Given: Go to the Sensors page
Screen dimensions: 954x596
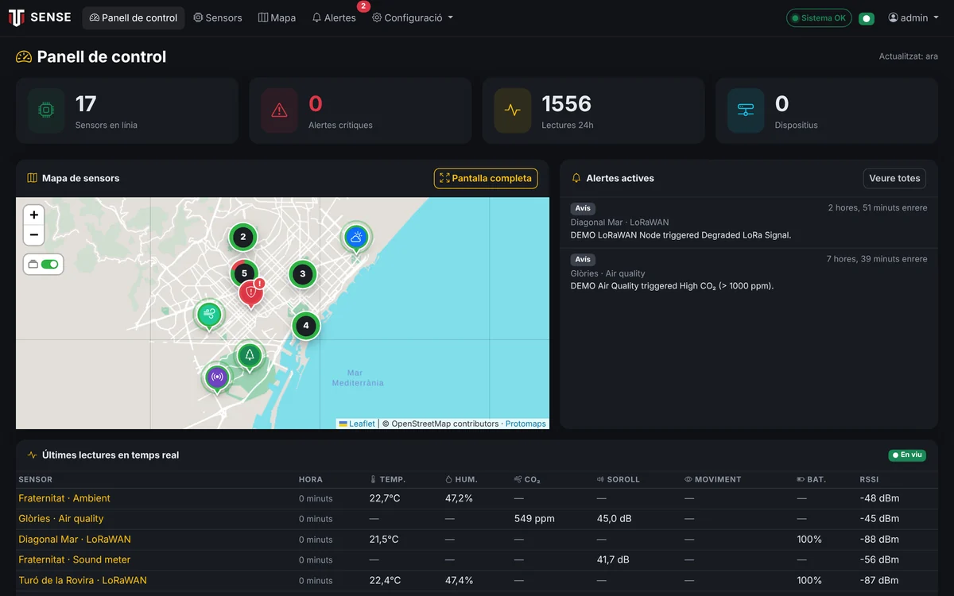Looking at the screenshot, I should 218,17.
